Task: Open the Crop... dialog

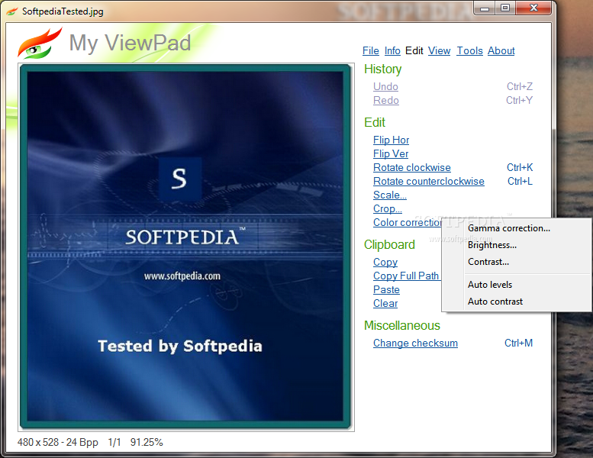Action: click(387, 208)
